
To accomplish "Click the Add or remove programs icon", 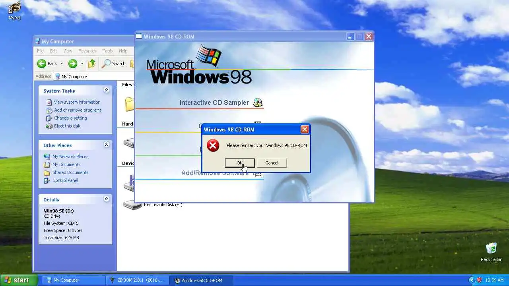I will [x=49, y=110].
